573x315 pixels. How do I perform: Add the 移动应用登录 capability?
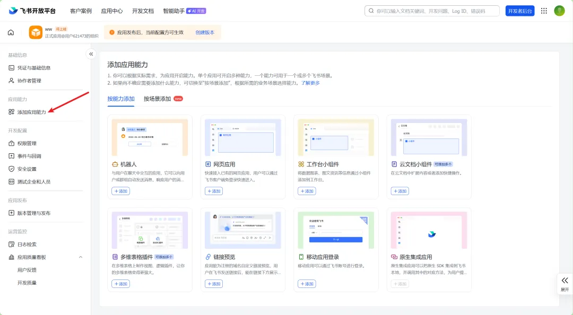click(x=307, y=284)
